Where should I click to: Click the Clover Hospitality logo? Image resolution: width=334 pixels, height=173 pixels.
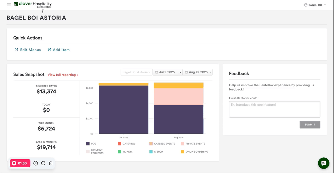pos(33,5)
